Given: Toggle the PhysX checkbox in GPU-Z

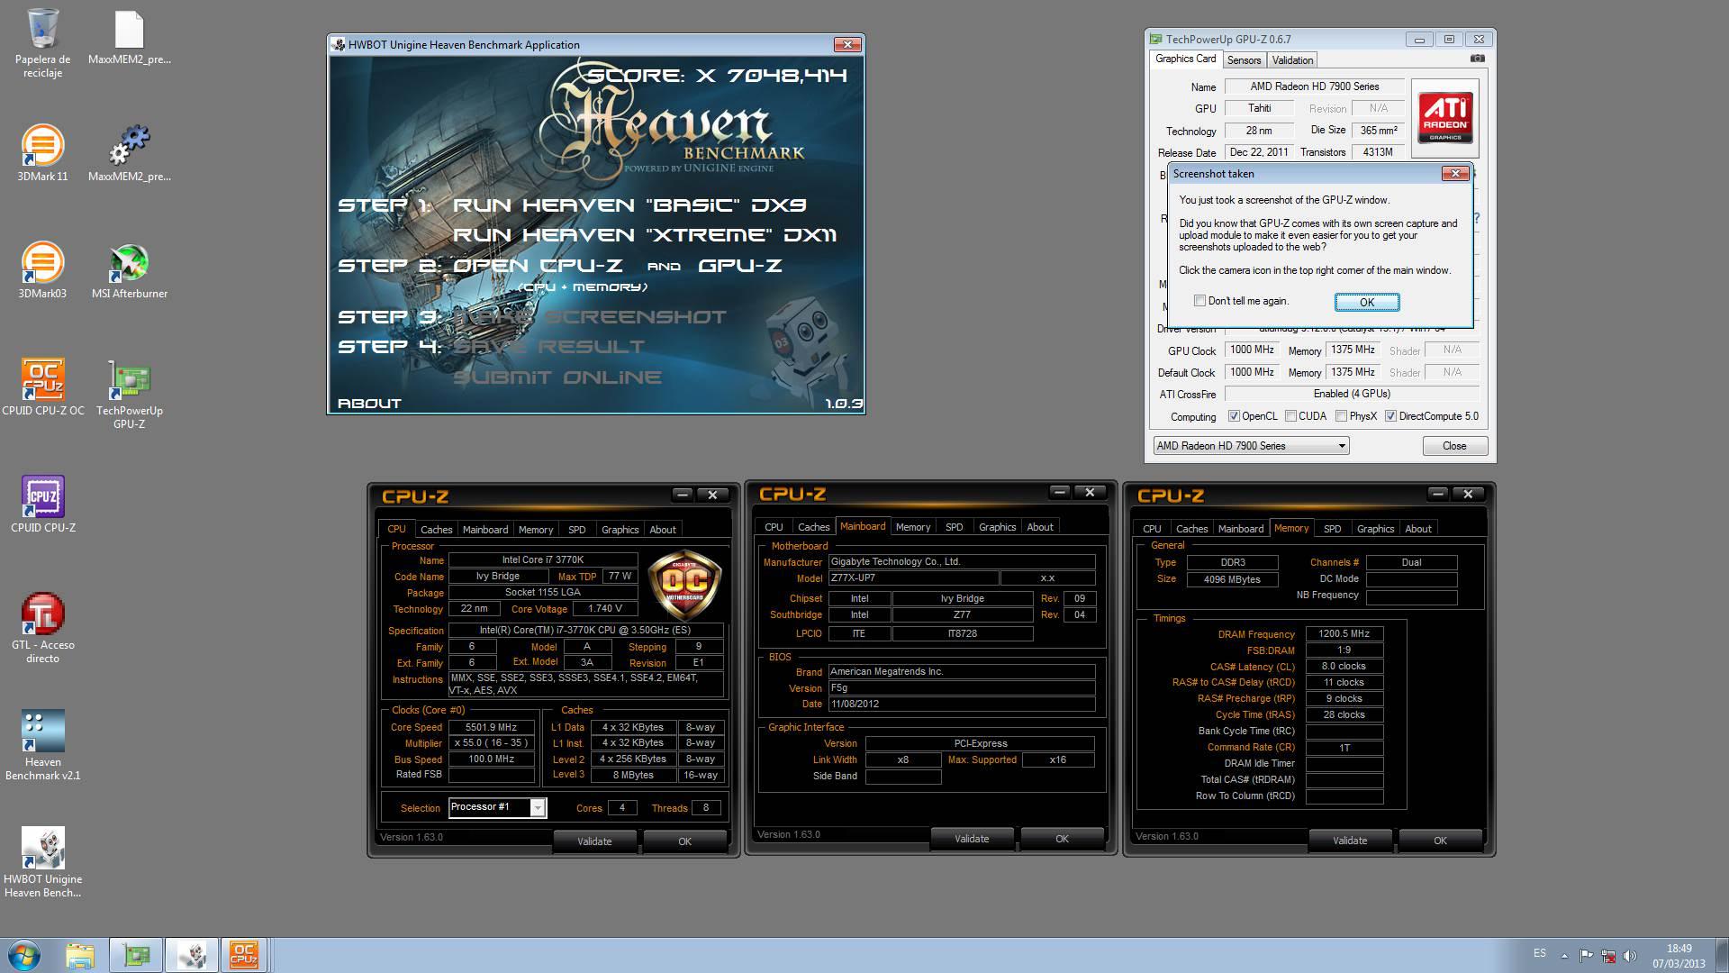Looking at the screenshot, I should click(1341, 416).
